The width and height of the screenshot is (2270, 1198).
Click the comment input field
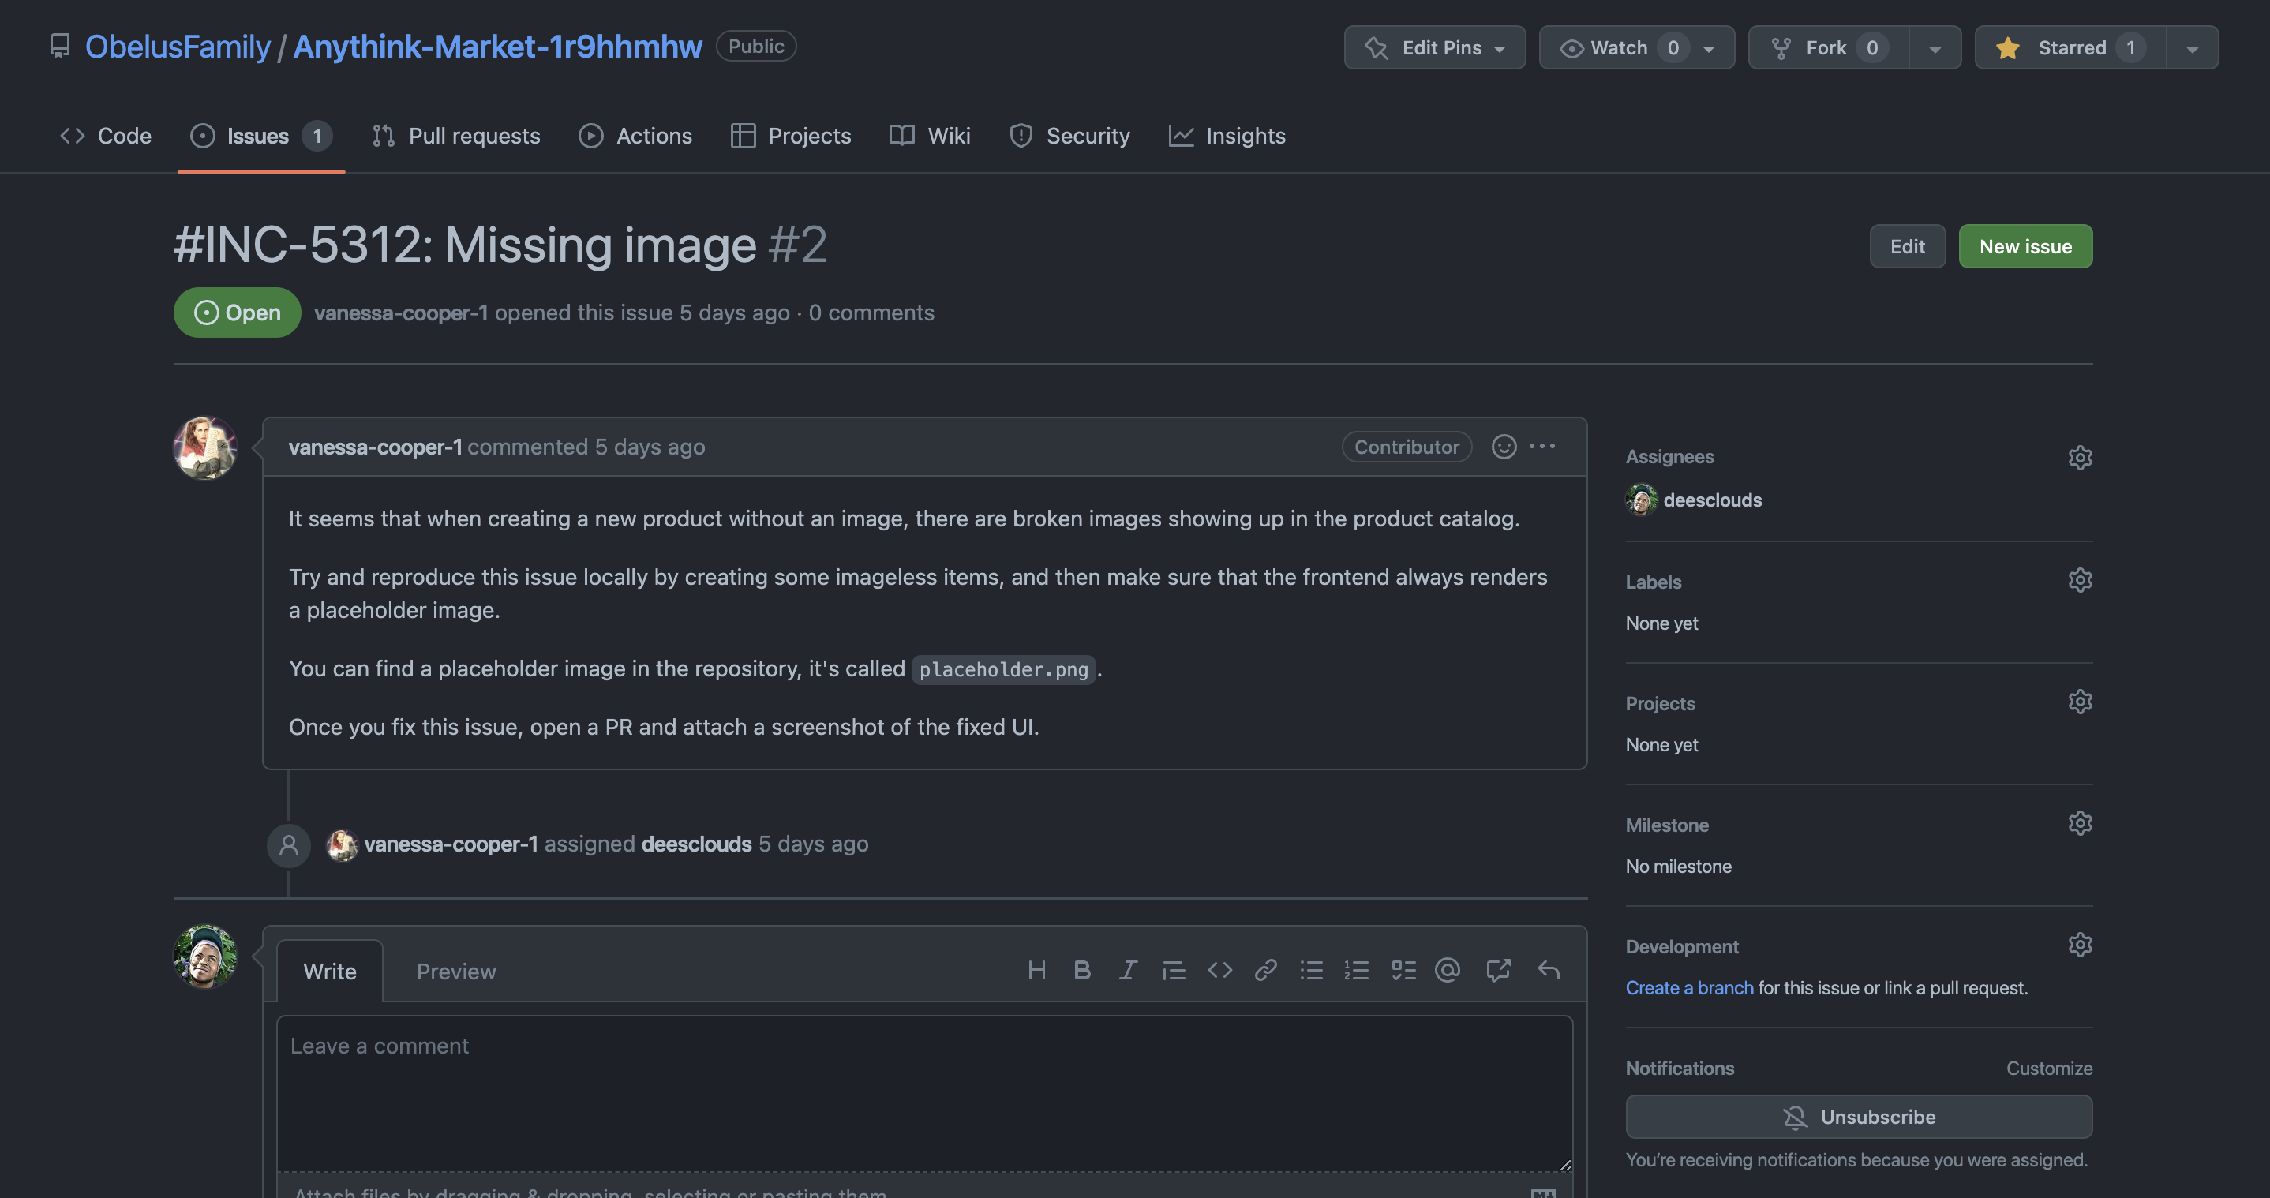point(923,1091)
